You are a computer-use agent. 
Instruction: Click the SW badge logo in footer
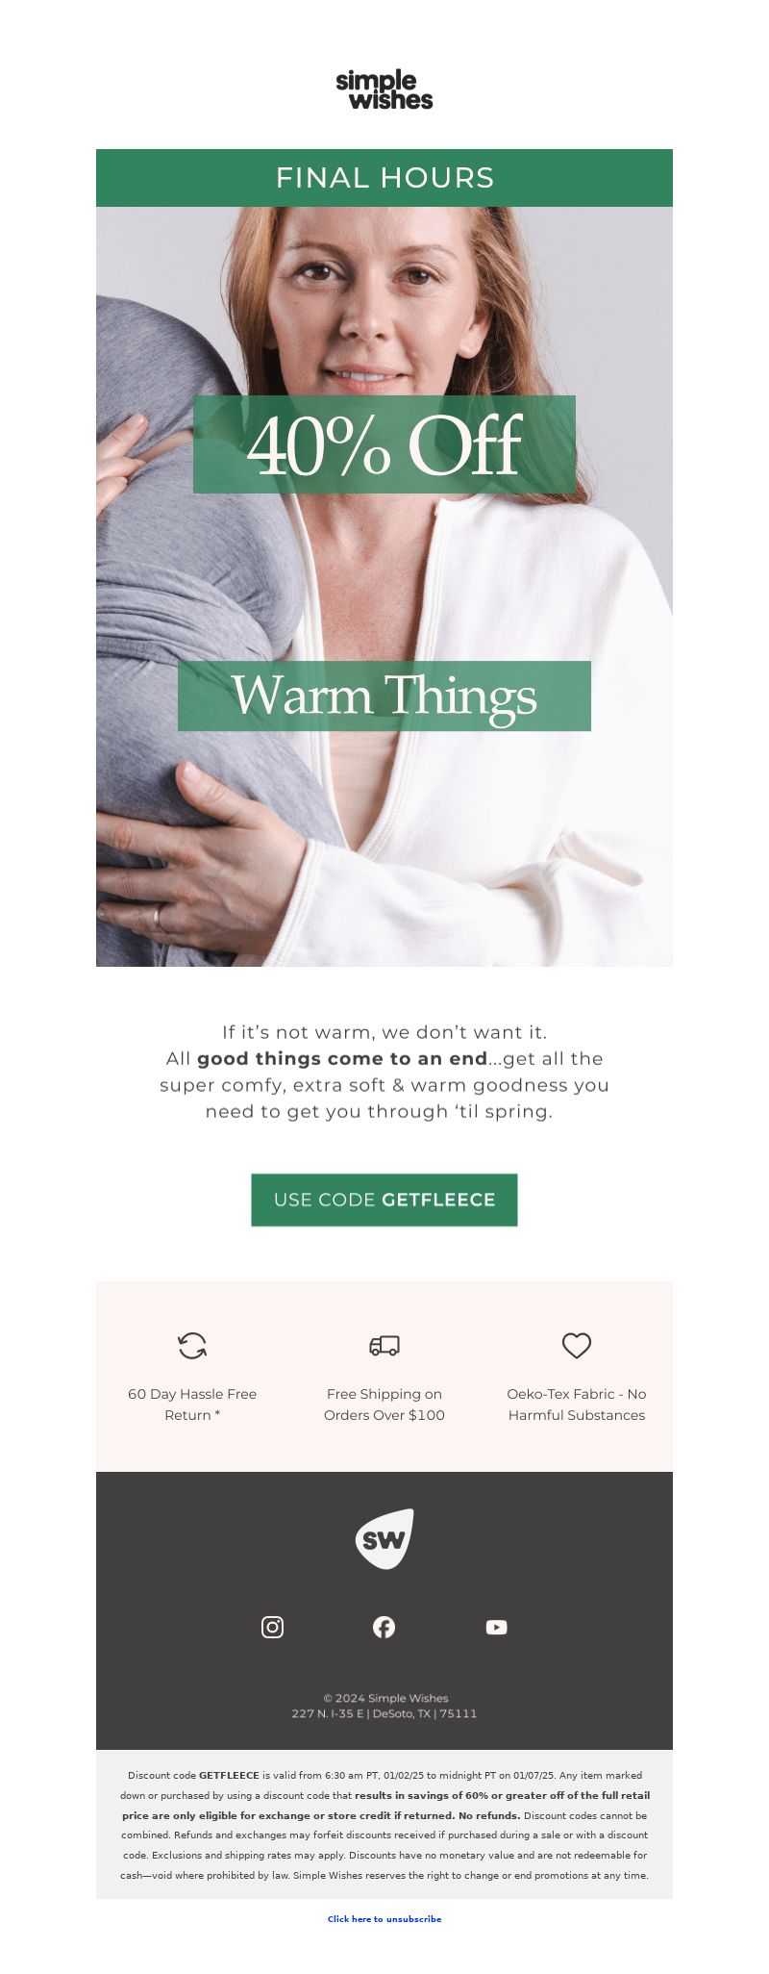[x=384, y=1538]
